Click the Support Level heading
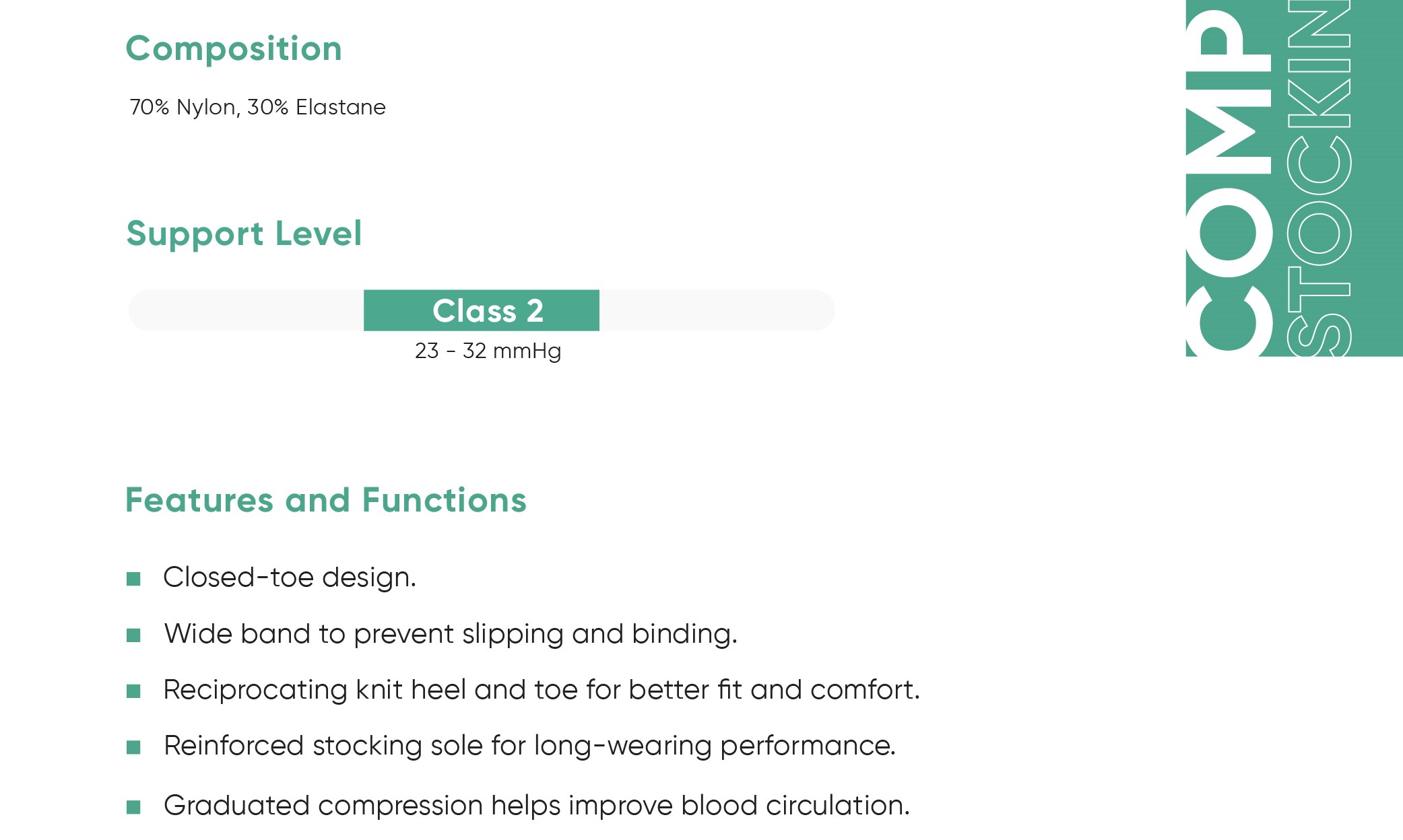1403x840 pixels. point(244,234)
